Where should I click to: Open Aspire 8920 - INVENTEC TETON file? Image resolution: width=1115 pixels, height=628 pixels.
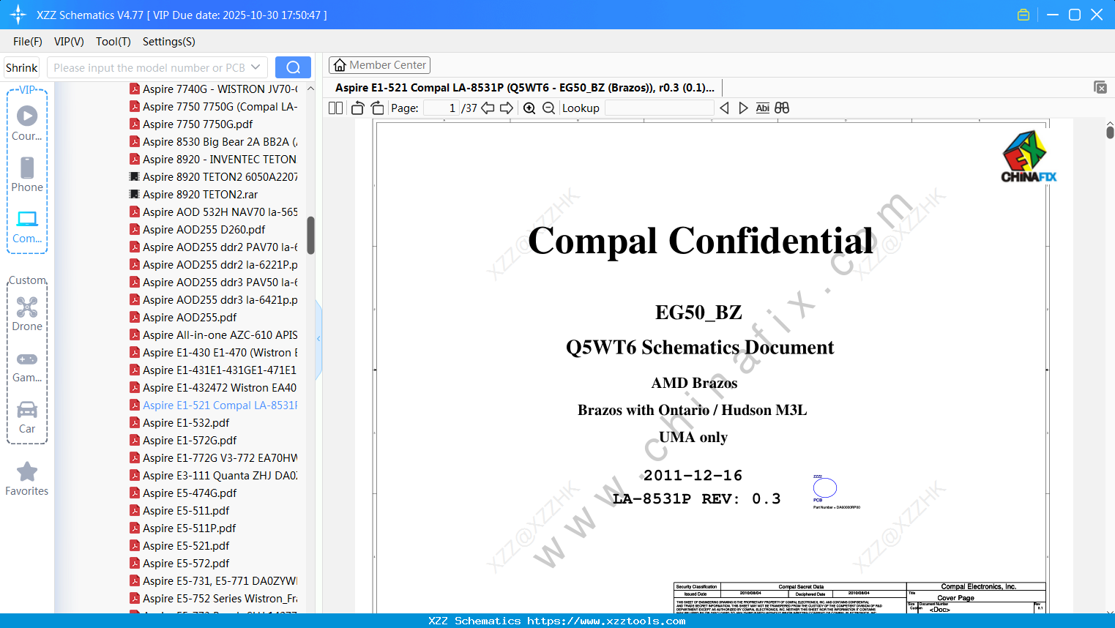(x=214, y=160)
